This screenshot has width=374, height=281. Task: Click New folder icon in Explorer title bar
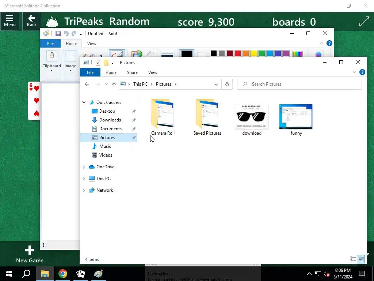pyautogui.click(x=106, y=63)
